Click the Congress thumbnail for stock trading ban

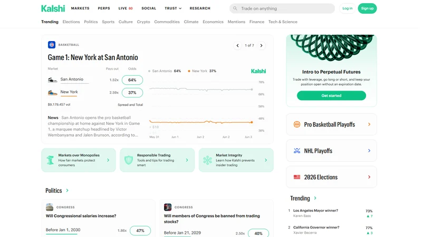[x=168, y=207]
